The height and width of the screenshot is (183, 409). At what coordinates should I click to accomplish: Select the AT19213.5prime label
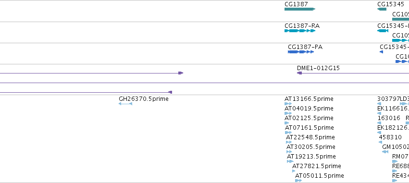coord(311,157)
